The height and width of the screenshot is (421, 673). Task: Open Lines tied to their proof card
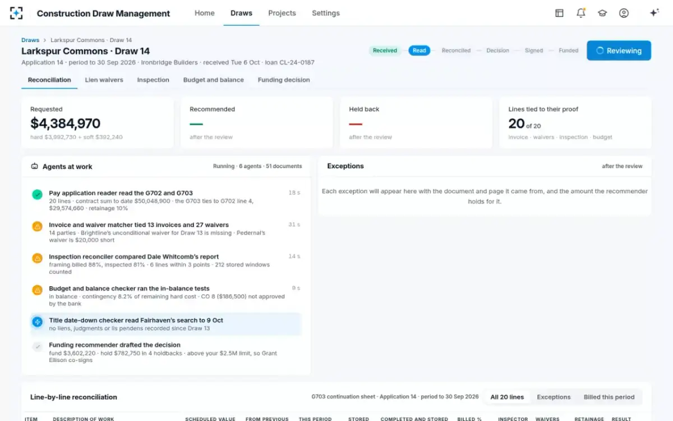(x=575, y=123)
